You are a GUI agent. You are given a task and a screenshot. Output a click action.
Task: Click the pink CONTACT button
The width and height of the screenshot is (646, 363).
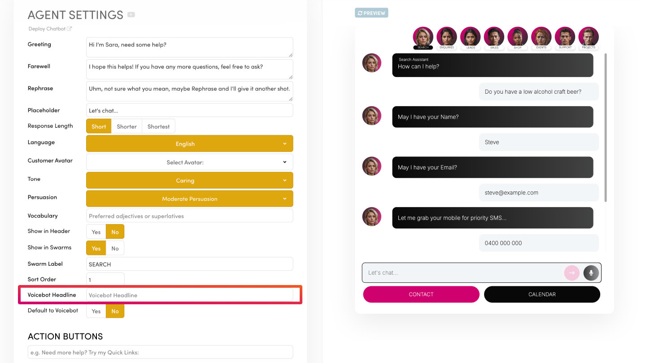pyautogui.click(x=421, y=294)
